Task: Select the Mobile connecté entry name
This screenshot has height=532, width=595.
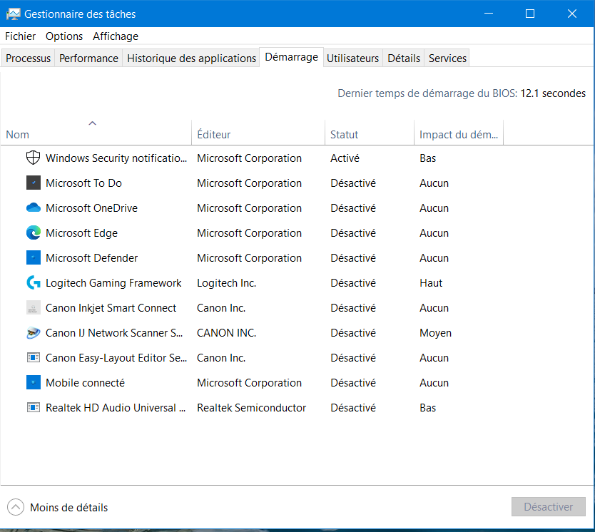Action: (x=85, y=383)
